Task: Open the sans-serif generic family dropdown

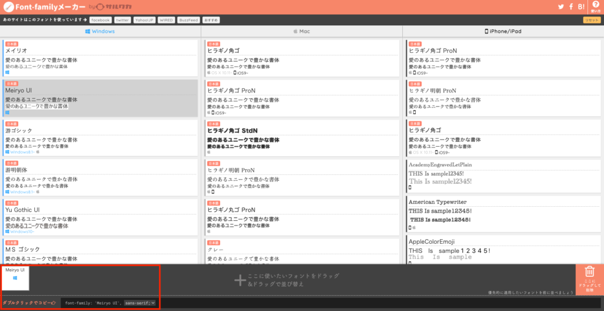Action: pos(140,303)
